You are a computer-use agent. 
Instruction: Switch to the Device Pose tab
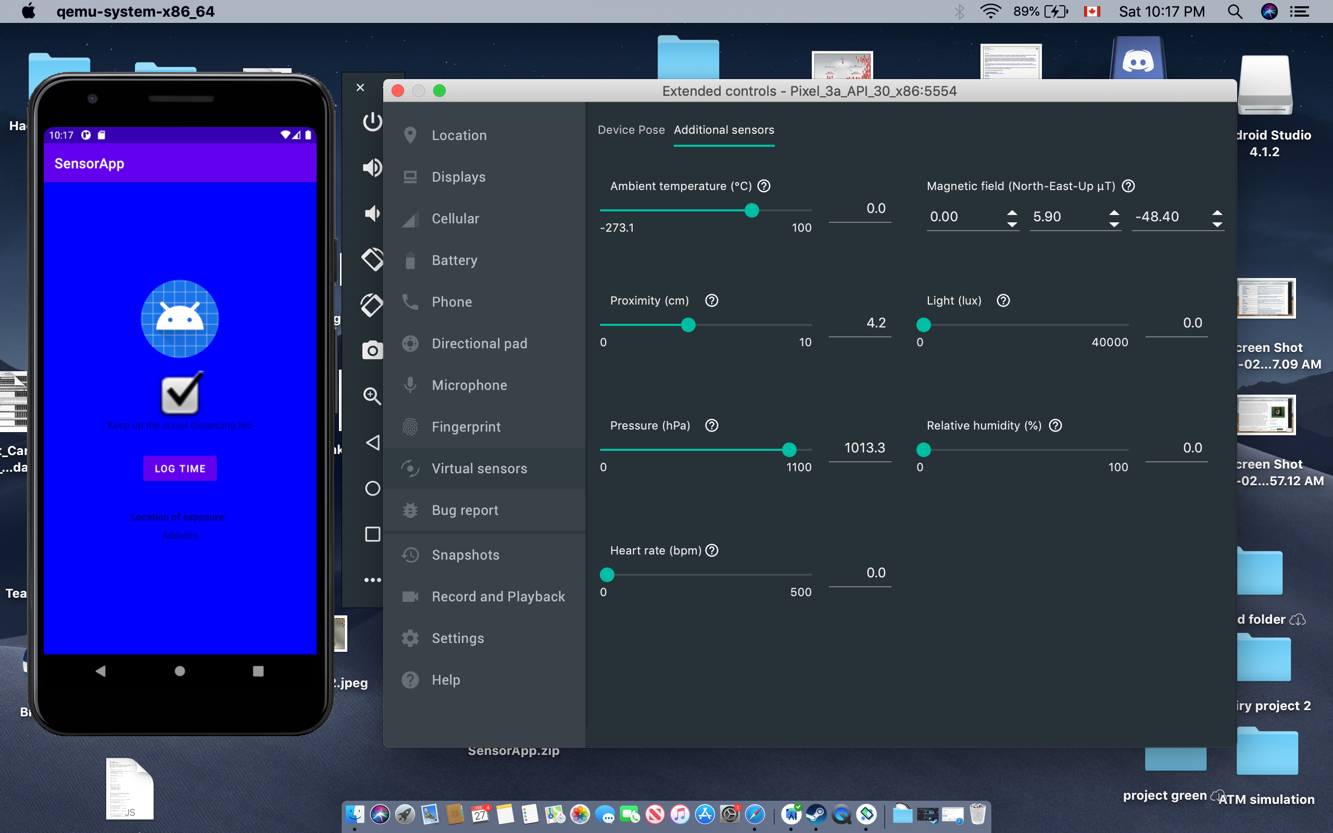631,130
